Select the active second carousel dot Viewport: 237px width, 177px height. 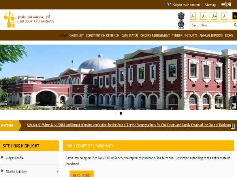(120, 113)
